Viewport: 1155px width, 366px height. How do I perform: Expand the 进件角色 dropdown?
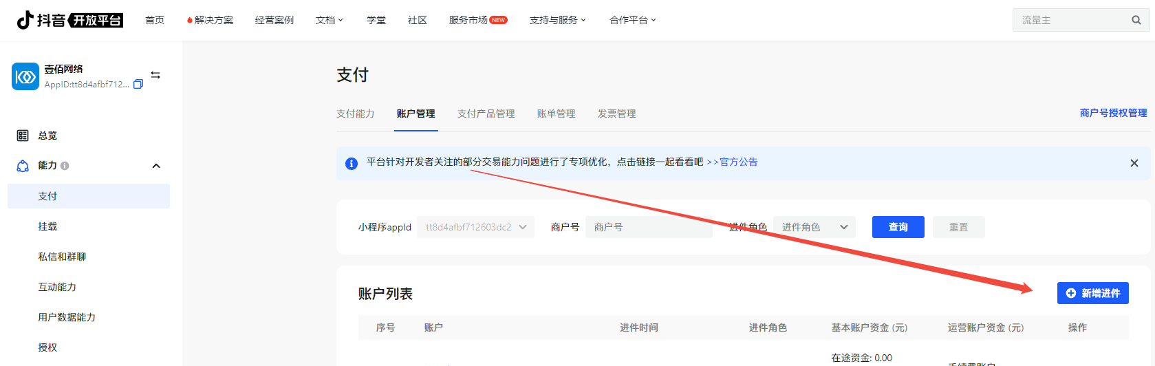tap(814, 227)
